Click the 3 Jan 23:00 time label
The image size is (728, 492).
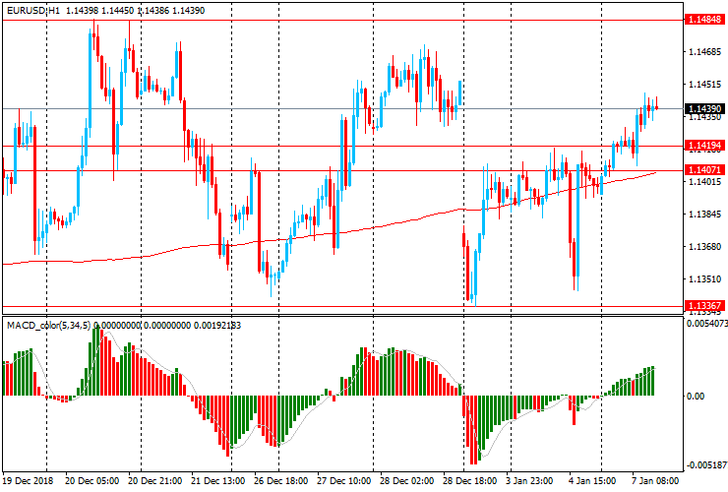pos(529,481)
